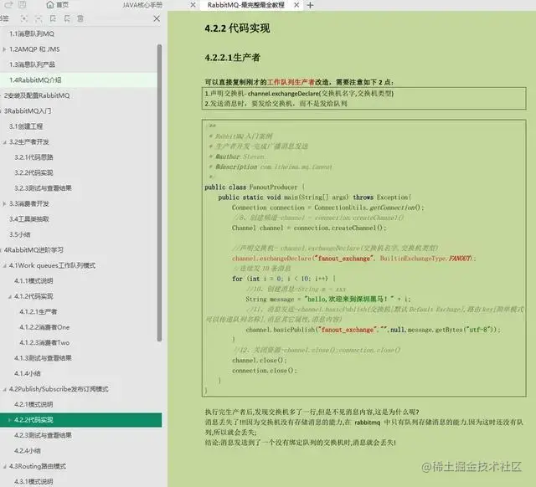Click the bookmark panel vertical scrollbar
The height and width of the screenshot is (487, 536).
coord(159,193)
